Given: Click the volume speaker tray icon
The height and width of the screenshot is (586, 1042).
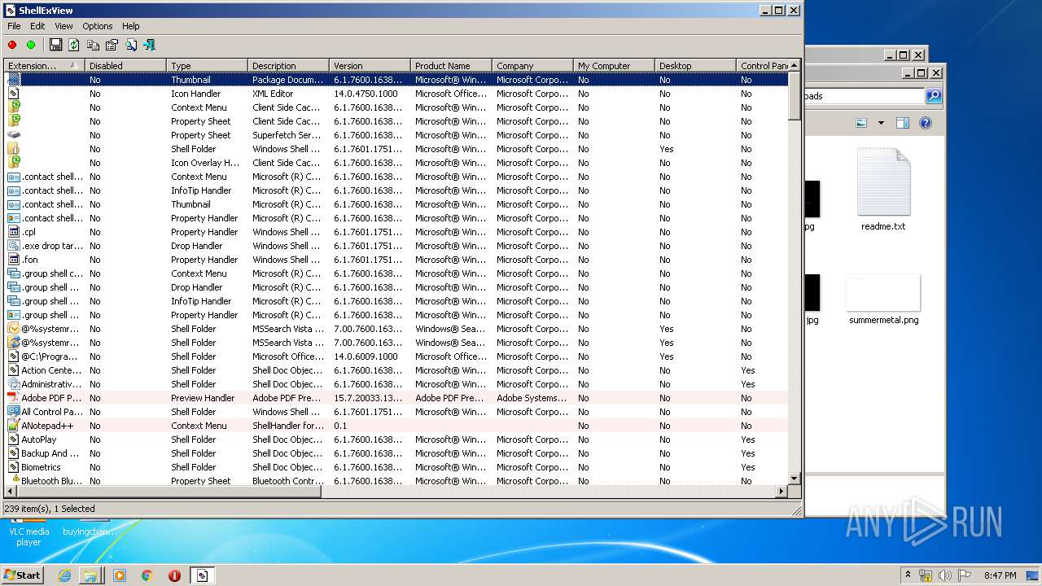Looking at the screenshot, I should tap(944, 575).
